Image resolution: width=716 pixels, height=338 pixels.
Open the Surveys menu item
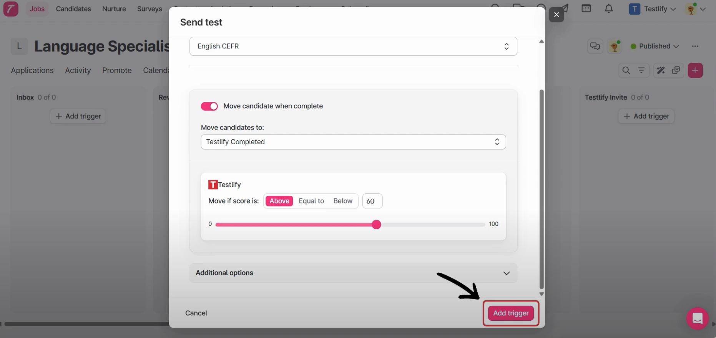(150, 8)
